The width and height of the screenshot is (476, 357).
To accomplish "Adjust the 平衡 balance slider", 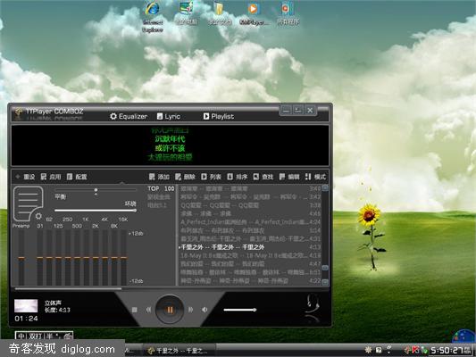I will [x=96, y=190].
